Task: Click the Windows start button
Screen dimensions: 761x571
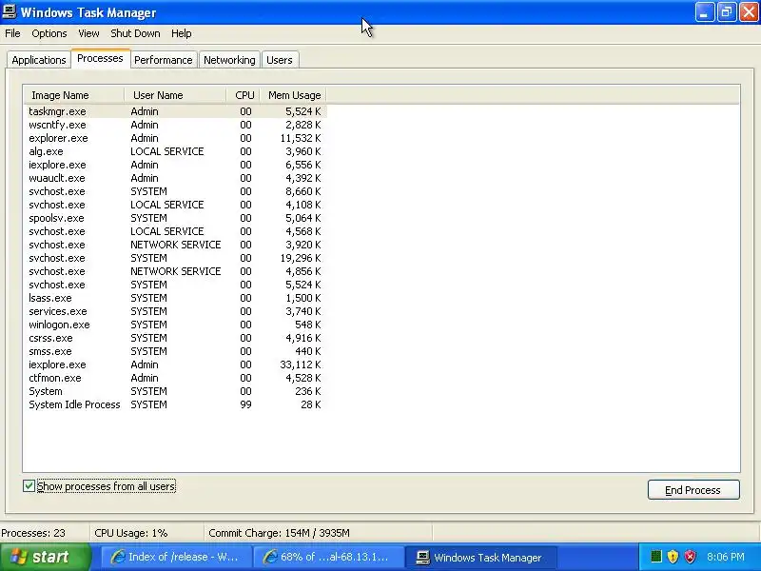Action: (x=46, y=557)
